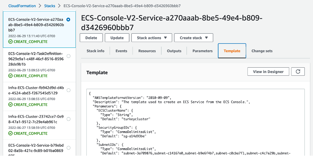313x156 pixels.
Task: Select ECS-Console-V2-Service-b79ebd02 stack radio button
Action: [69, 148]
